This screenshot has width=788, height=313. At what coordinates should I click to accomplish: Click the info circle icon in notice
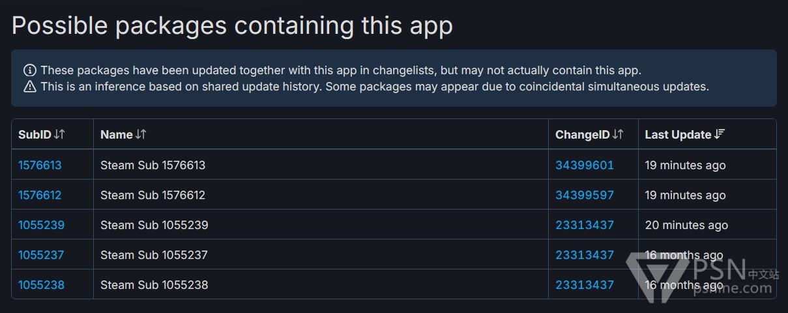(x=30, y=70)
